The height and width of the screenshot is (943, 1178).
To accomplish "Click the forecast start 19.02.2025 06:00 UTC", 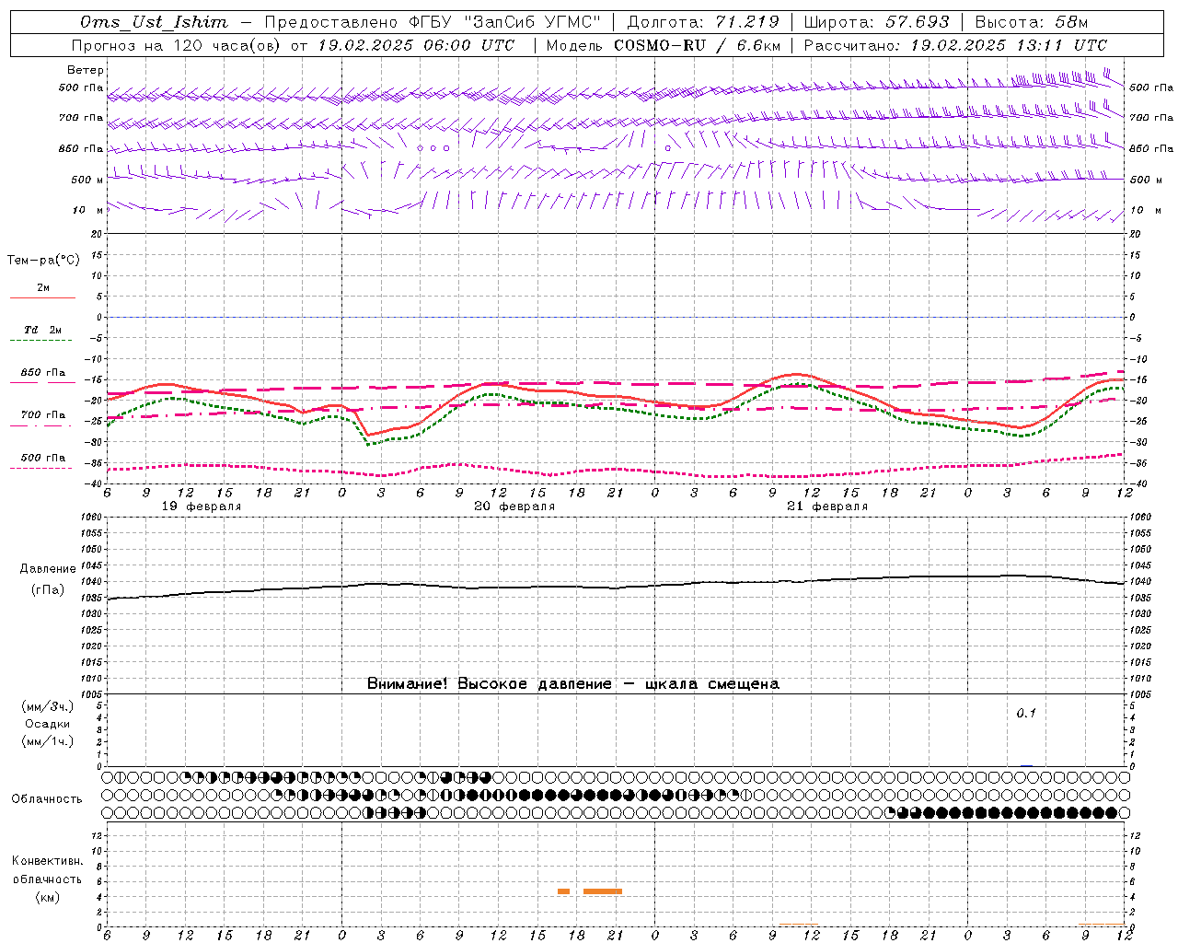I will (x=416, y=45).
